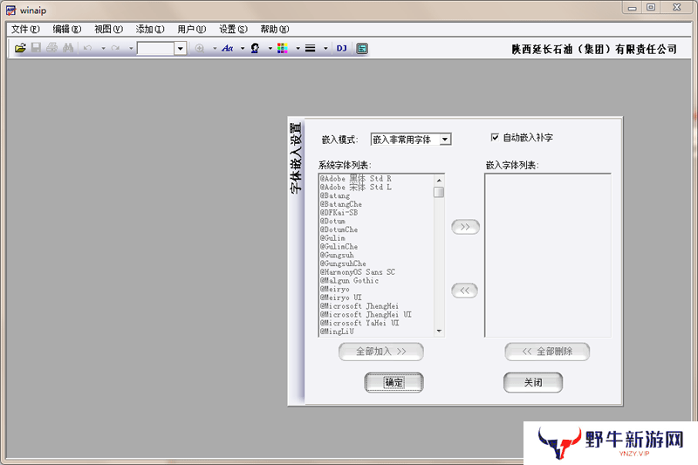Expand the line thickness dropdown arrow
The image size is (698, 465).
[x=325, y=48]
